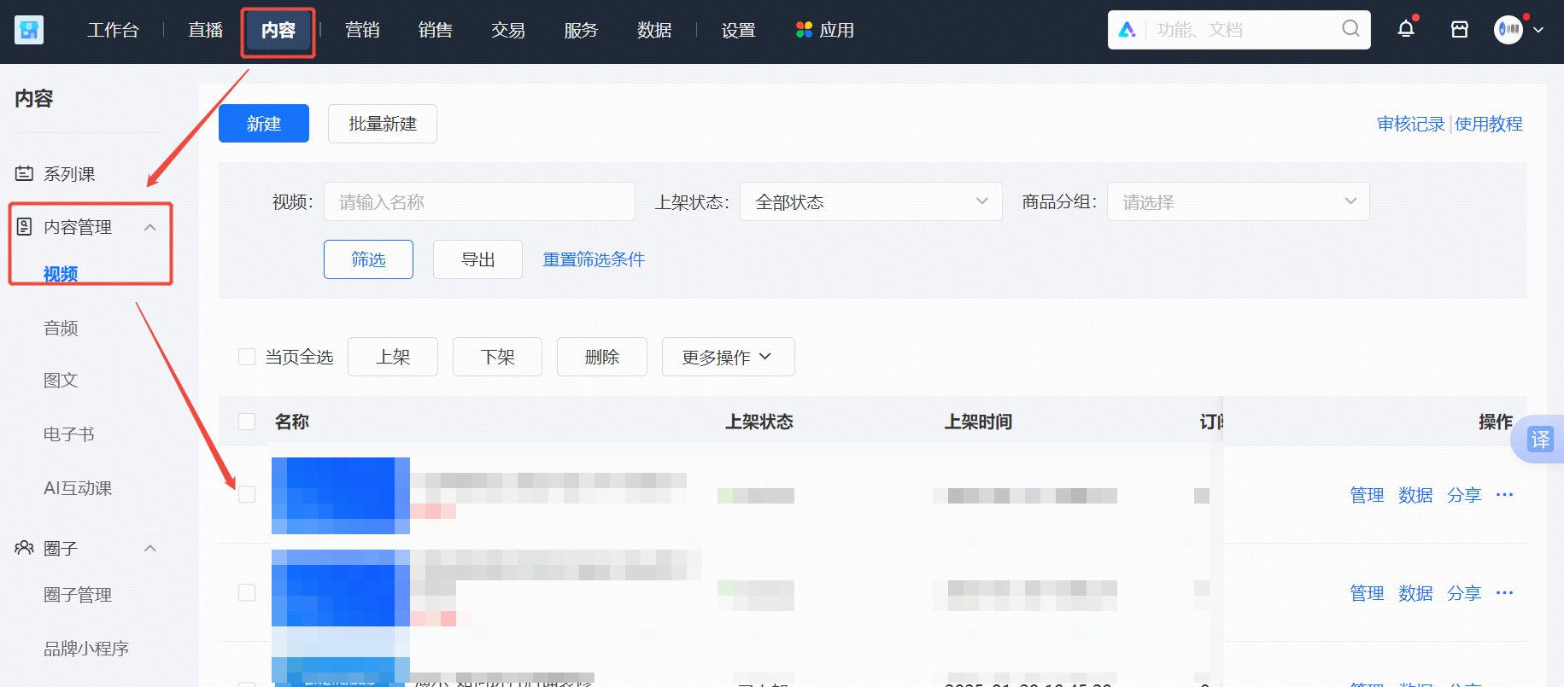
Task: Open the 营销 tab
Action: pos(362,30)
